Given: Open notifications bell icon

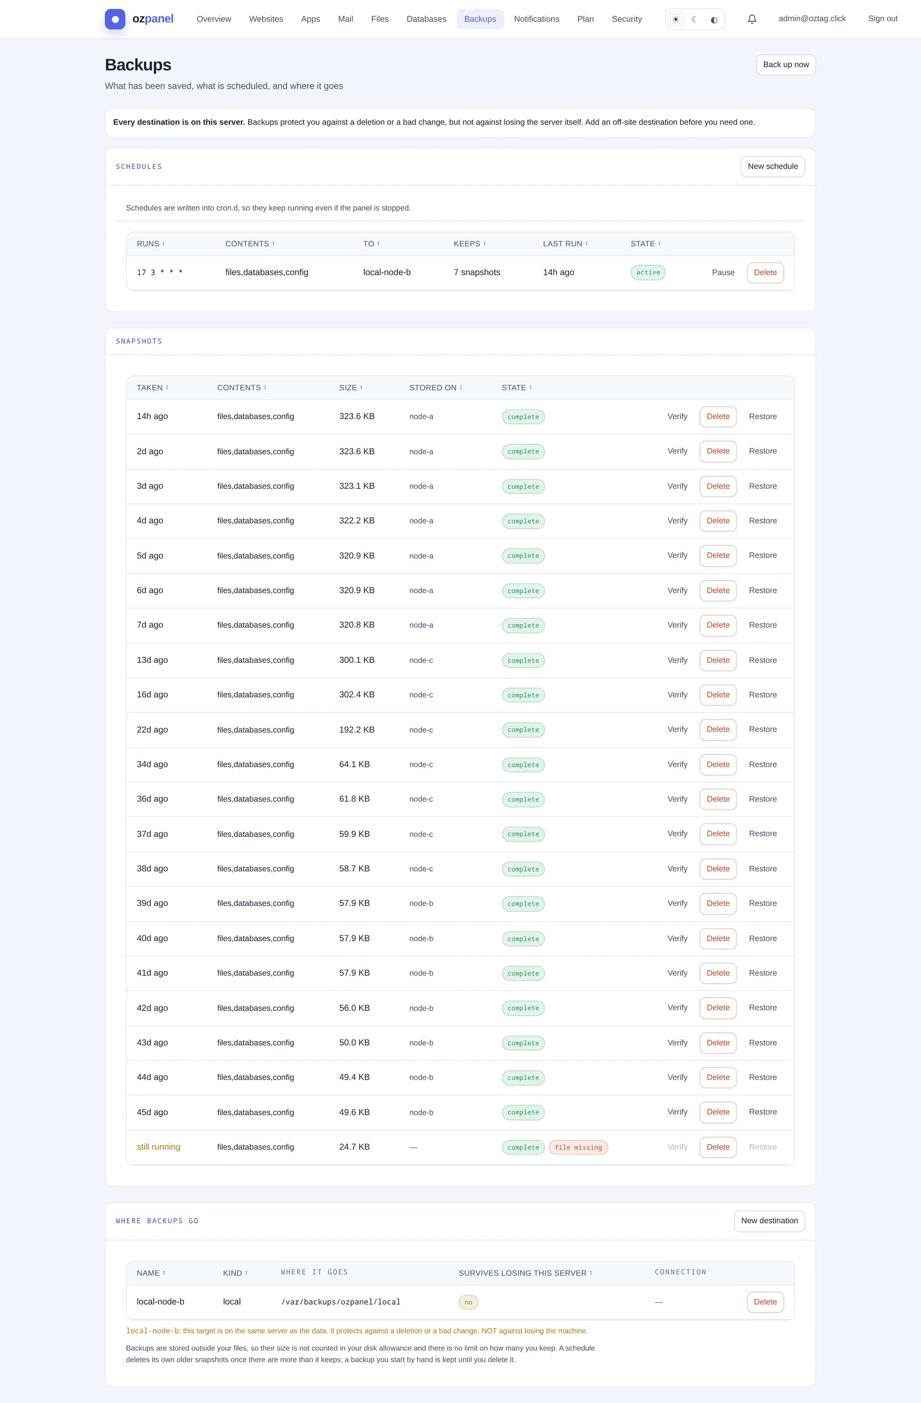Looking at the screenshot, I should click(x=752, y=19).
